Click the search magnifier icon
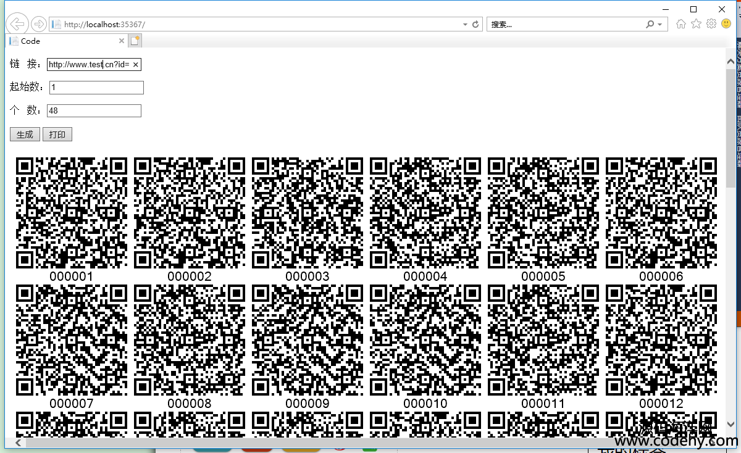This screenshot has height=453, width=741. click(650, 25)
